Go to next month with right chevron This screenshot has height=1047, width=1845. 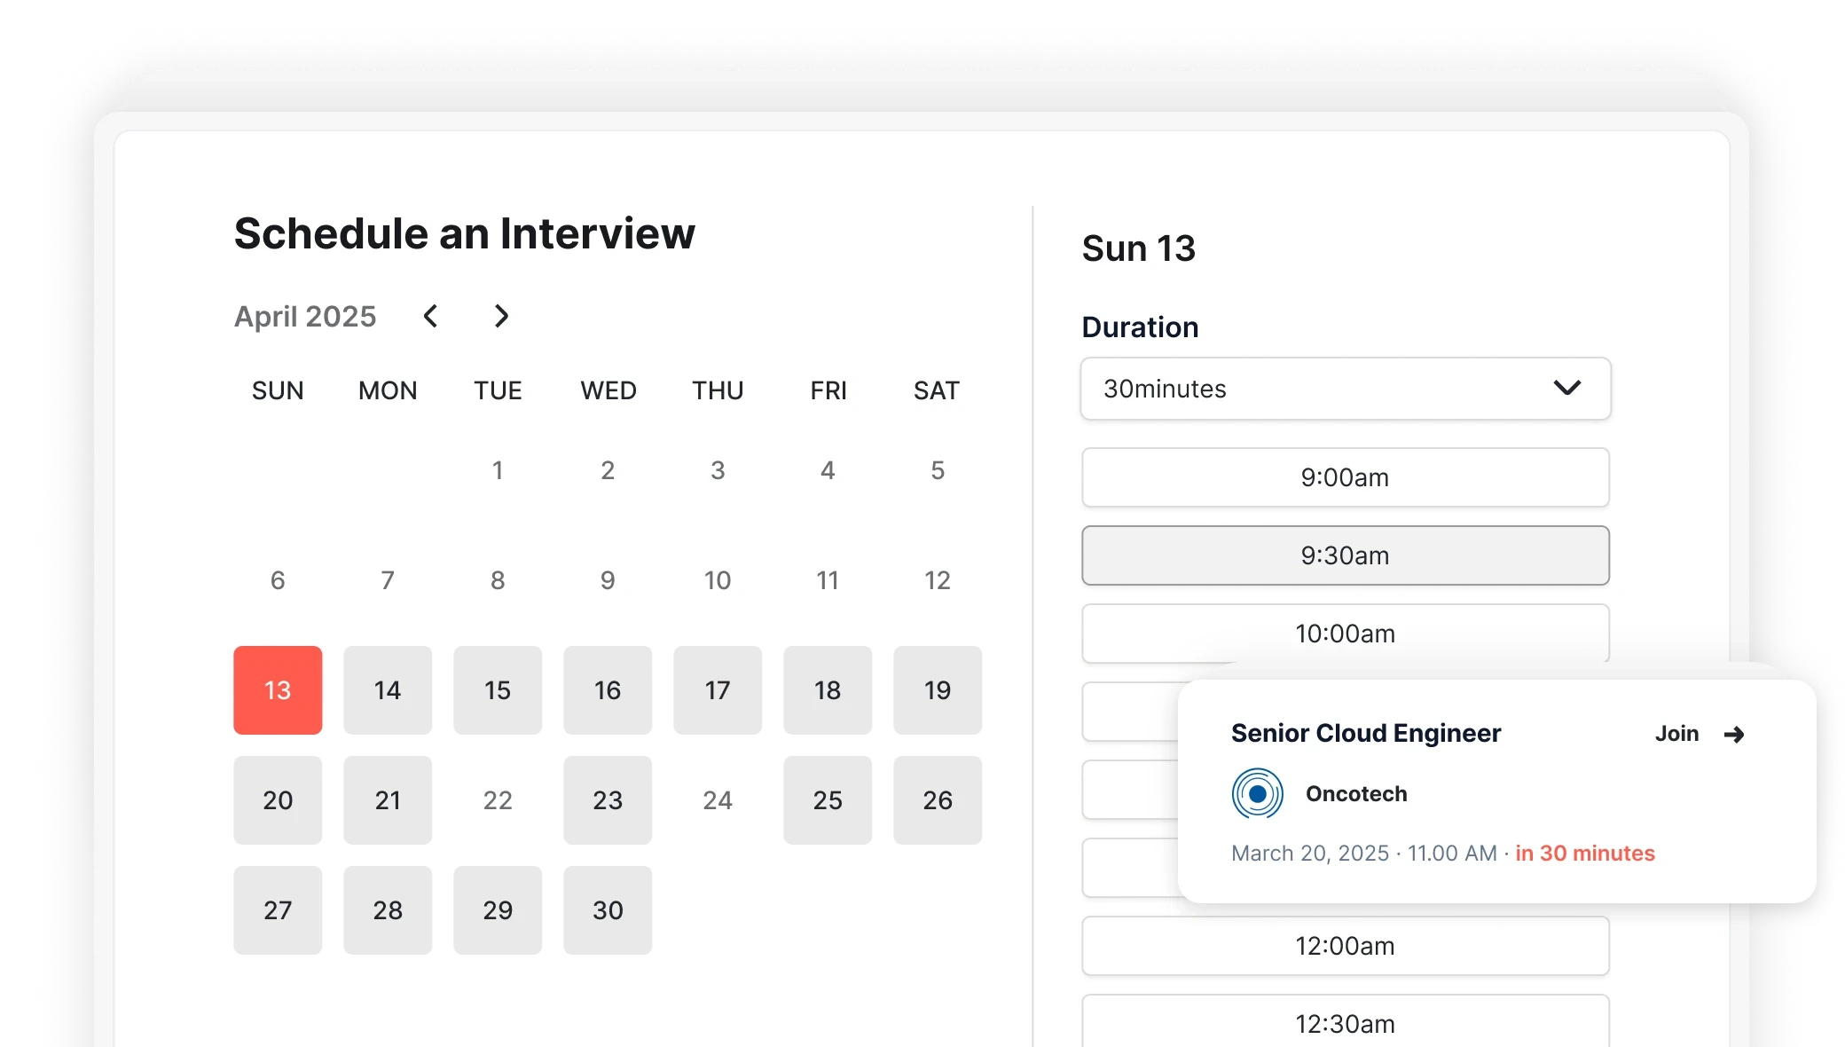click(x=501, y=316)
